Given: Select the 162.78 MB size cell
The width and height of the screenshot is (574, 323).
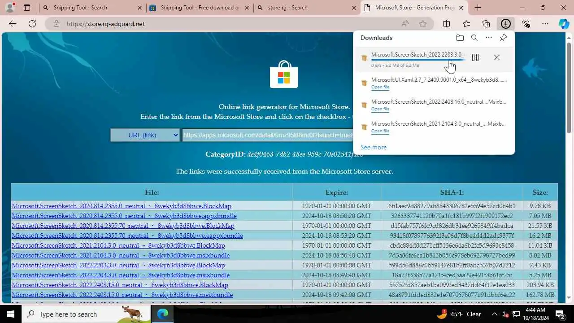Looking at the screenshot, I should tap(540, 295).
